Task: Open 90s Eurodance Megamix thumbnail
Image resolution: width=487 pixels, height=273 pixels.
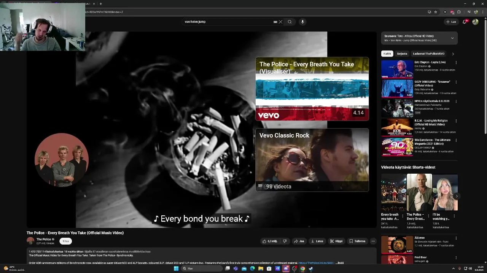Action: pyautogui.click(x=397, y=147)
